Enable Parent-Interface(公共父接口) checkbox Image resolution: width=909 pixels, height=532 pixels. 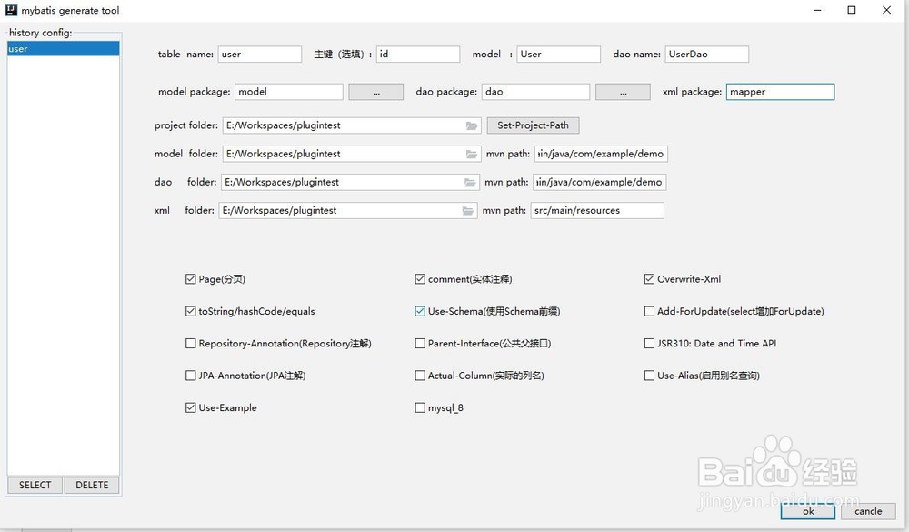(420, 344)
